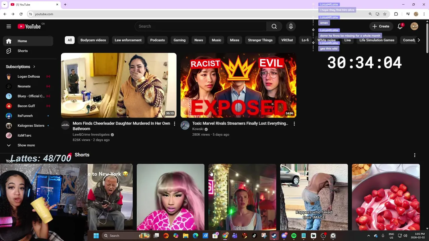Viewport: 429px width, 241px height.
Task: Click the site info icon beside youtube.com
Action: point(30,14)
